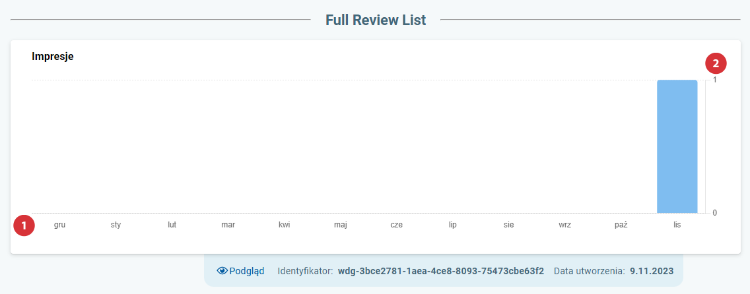Click the Impresje chart title
Screen dimensions: 750x294
coord(53,56)
